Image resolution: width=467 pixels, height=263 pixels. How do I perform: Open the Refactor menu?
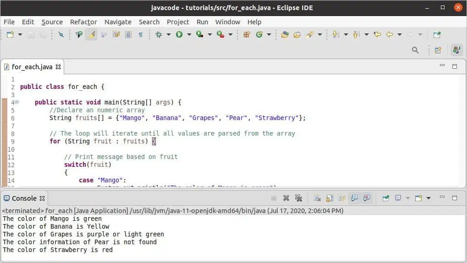[83, 22]
